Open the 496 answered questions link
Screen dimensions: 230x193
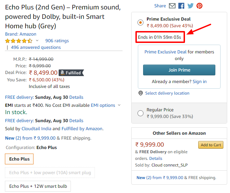click(x=36, y=47)
